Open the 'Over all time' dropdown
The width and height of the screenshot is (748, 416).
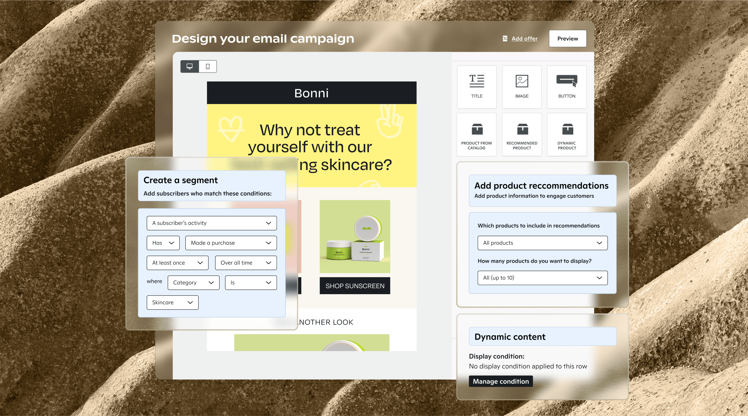[246, 263]
